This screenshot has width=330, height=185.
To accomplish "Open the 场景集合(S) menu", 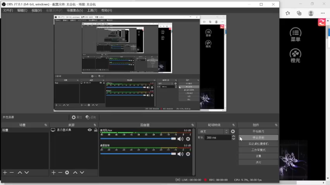I will (x=75, y=10).
